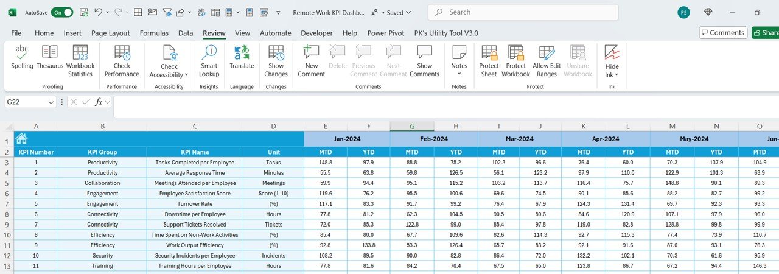Expand the formula bar fx dropdown chevron
Image resolution: width=779 pixels, height=274 pixels.
tap(108, 102)
